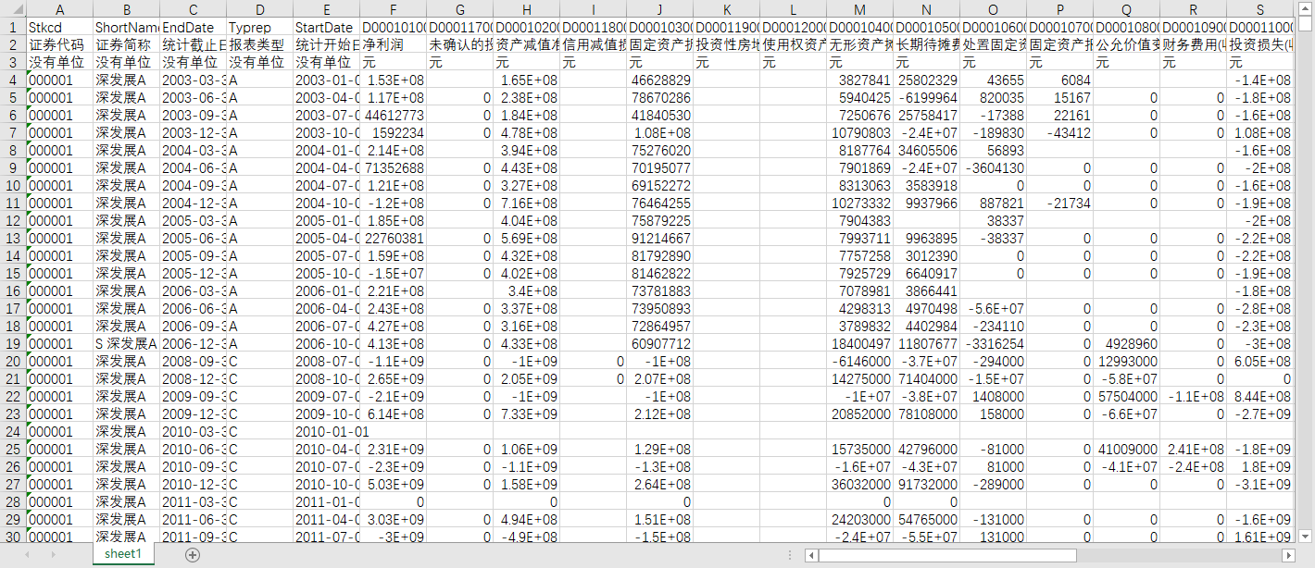
Task: Select row 12 header
Action: coord(12,220)
